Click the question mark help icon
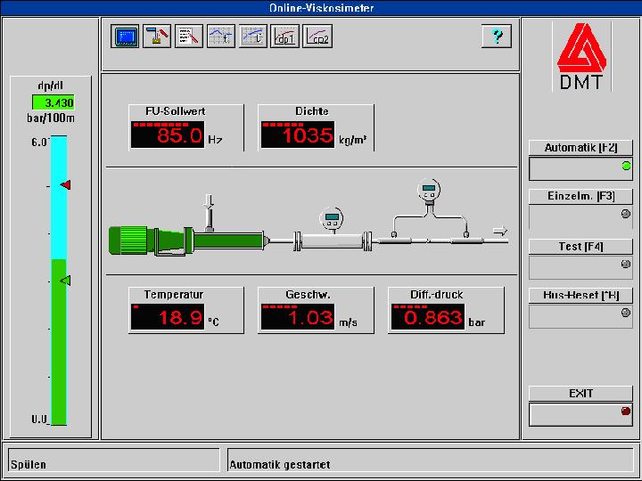This screenshot has width=642, height=481. coord(496,37)
